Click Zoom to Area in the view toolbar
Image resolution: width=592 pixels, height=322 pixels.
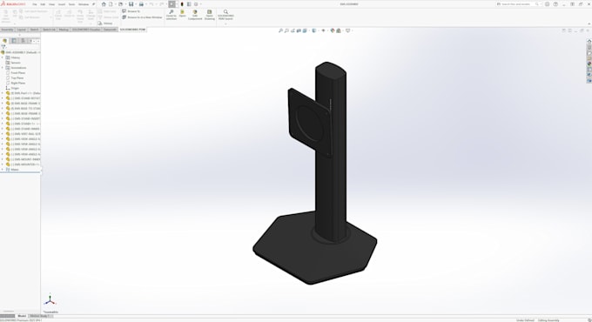coord(286,30)
